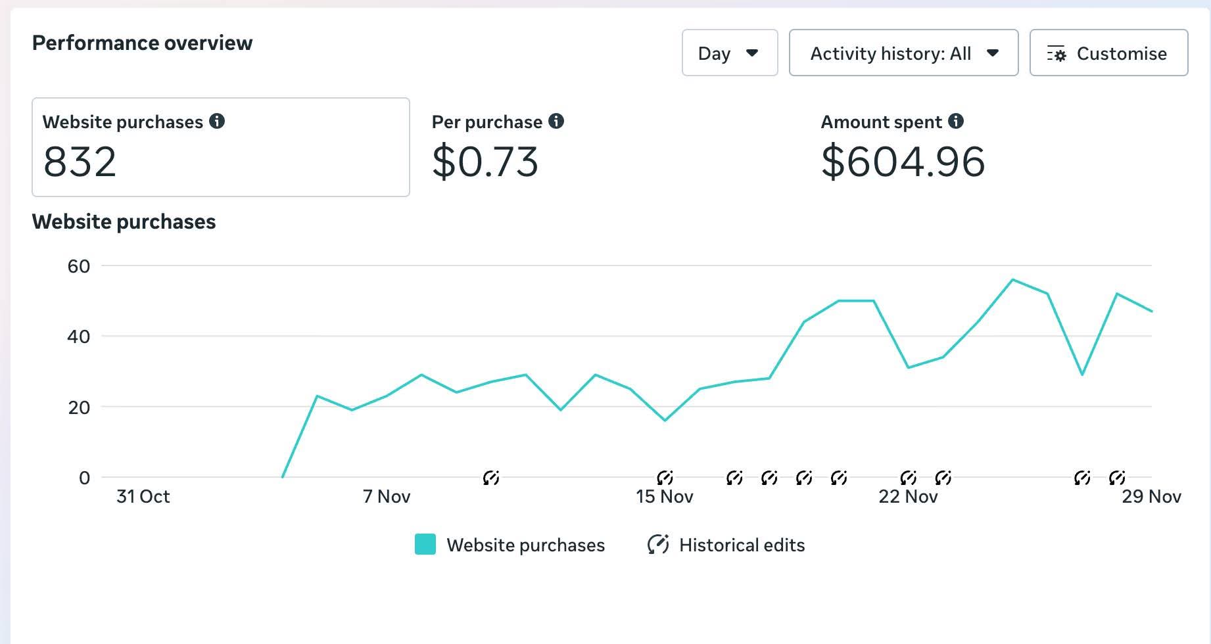Click historical edit marker above 22 Nov label

point(908,478)
